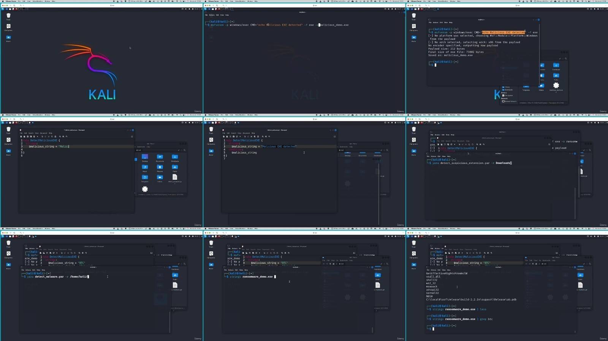
Task: Open Public folder beside msfvenom output terminal
Action: 556,77
